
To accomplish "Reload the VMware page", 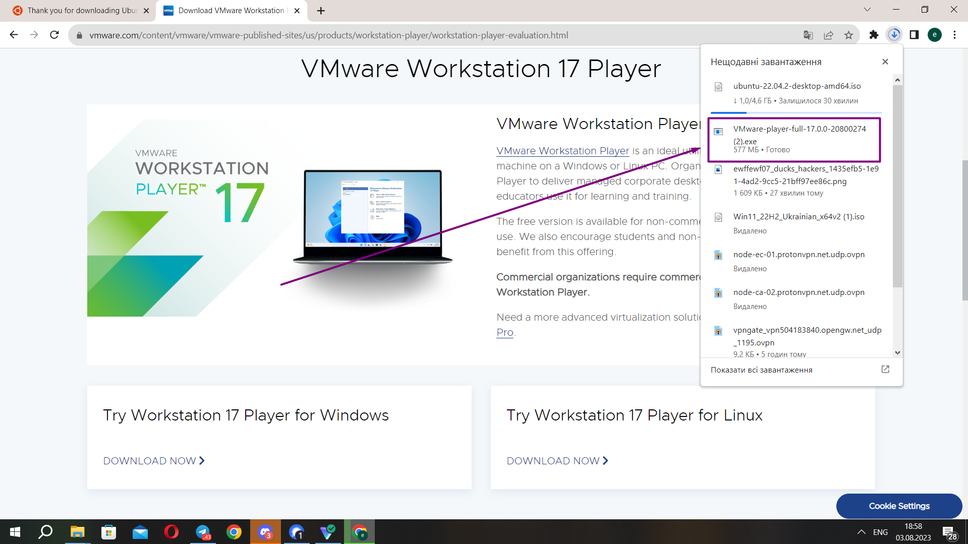I will click(54, 35).
